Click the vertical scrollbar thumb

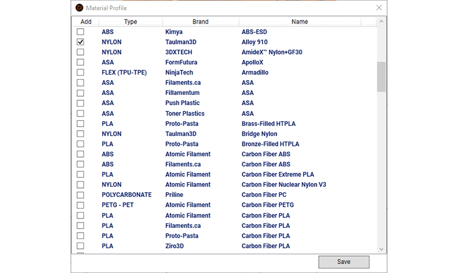381,77
